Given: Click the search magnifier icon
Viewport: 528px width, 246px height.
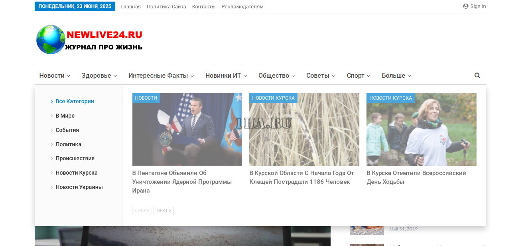Looking at the screenshot, I should (x=477, y=75).
